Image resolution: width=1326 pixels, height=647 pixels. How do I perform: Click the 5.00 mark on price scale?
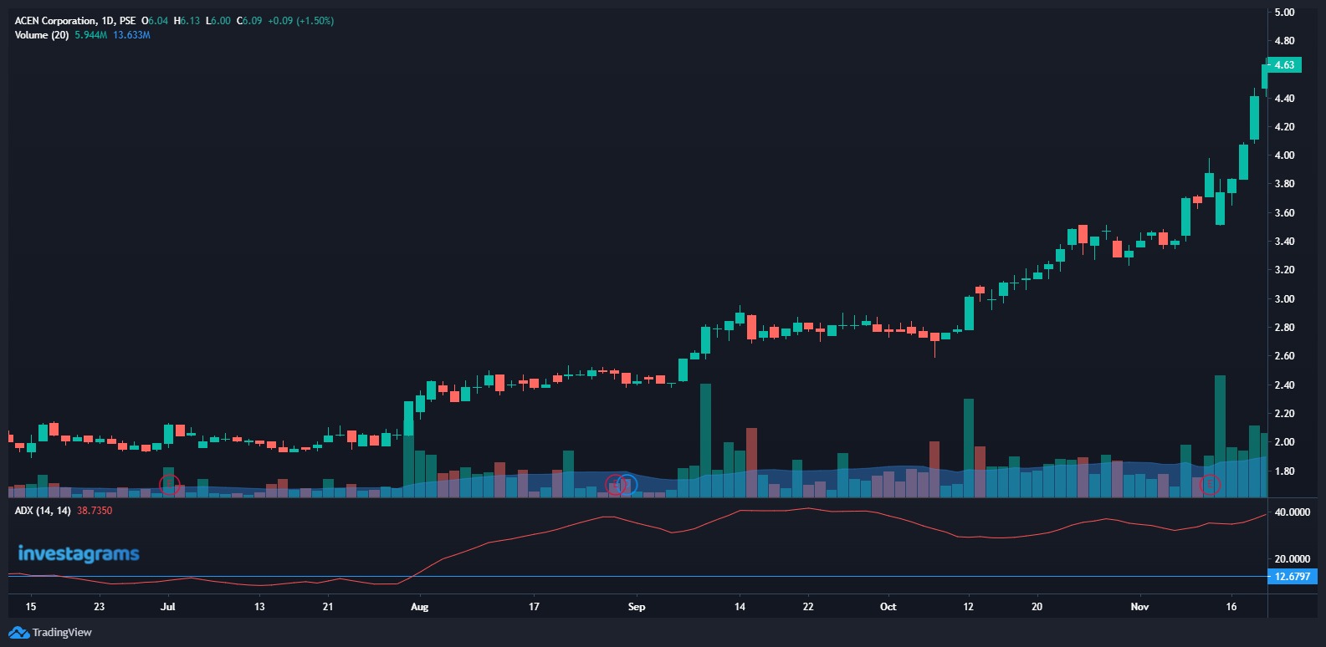[1284, 13]
